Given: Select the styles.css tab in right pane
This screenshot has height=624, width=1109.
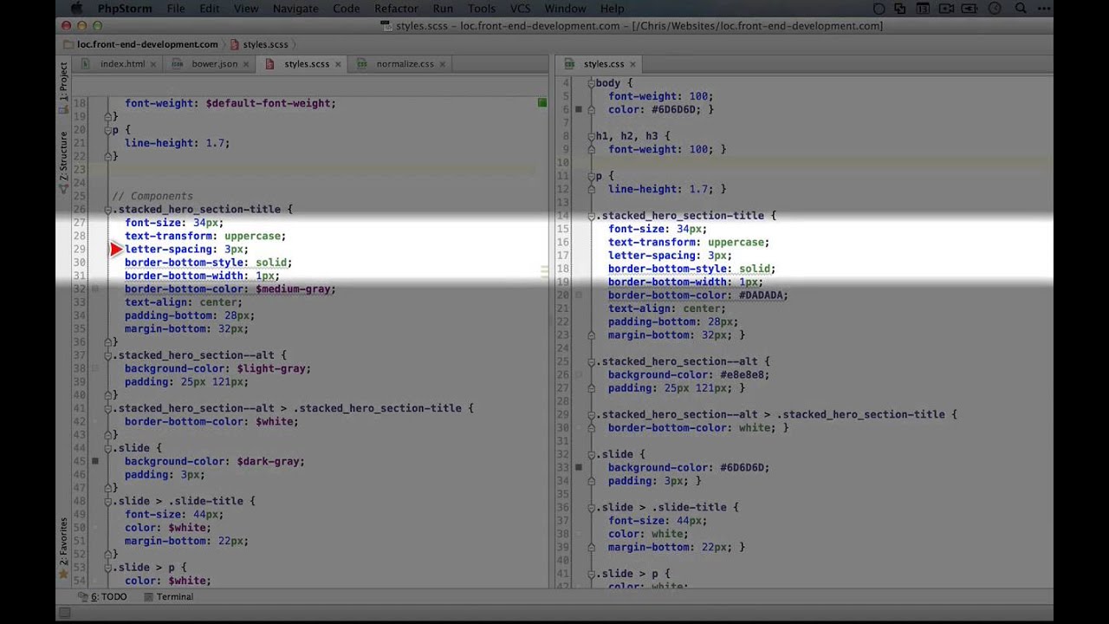Looking at the screenshot, I should click(x=603, y=64).
